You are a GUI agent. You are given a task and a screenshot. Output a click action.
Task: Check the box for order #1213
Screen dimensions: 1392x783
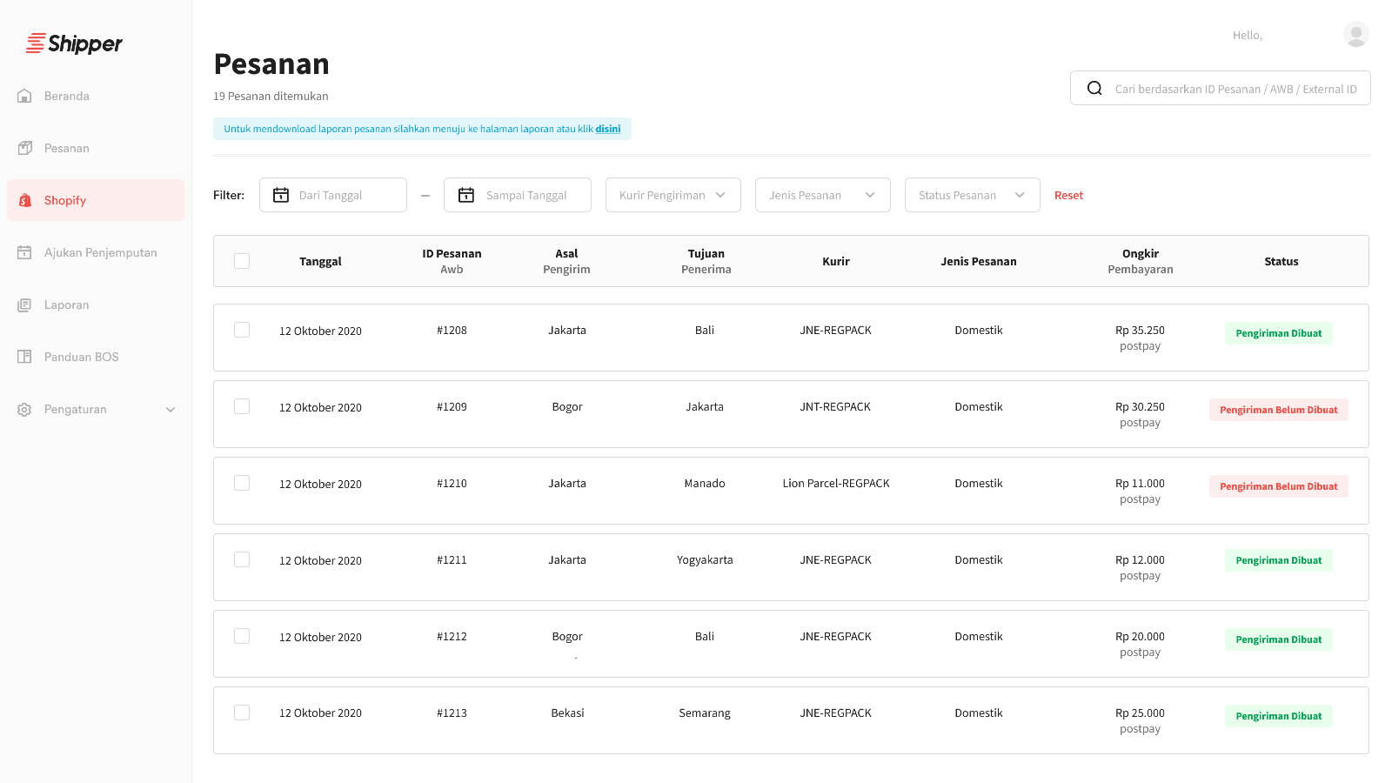coord(242,713)
